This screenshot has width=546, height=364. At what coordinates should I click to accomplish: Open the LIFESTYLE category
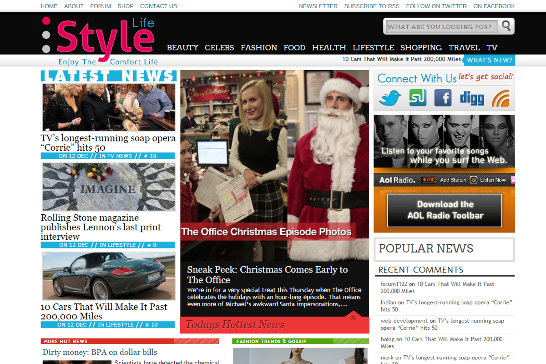tap(373, 47)
